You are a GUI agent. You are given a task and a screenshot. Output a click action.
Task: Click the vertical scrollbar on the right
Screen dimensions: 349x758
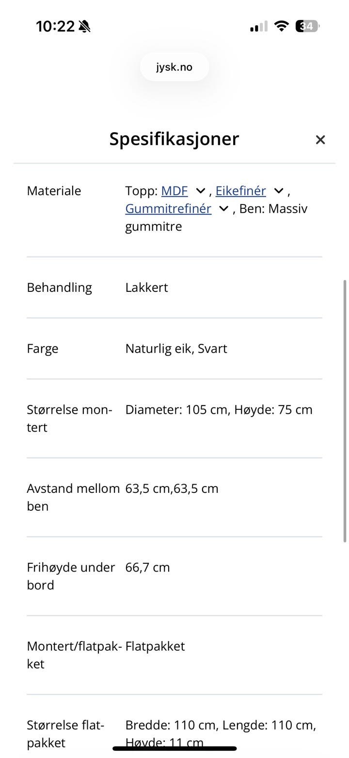click(x=345, y=411)
